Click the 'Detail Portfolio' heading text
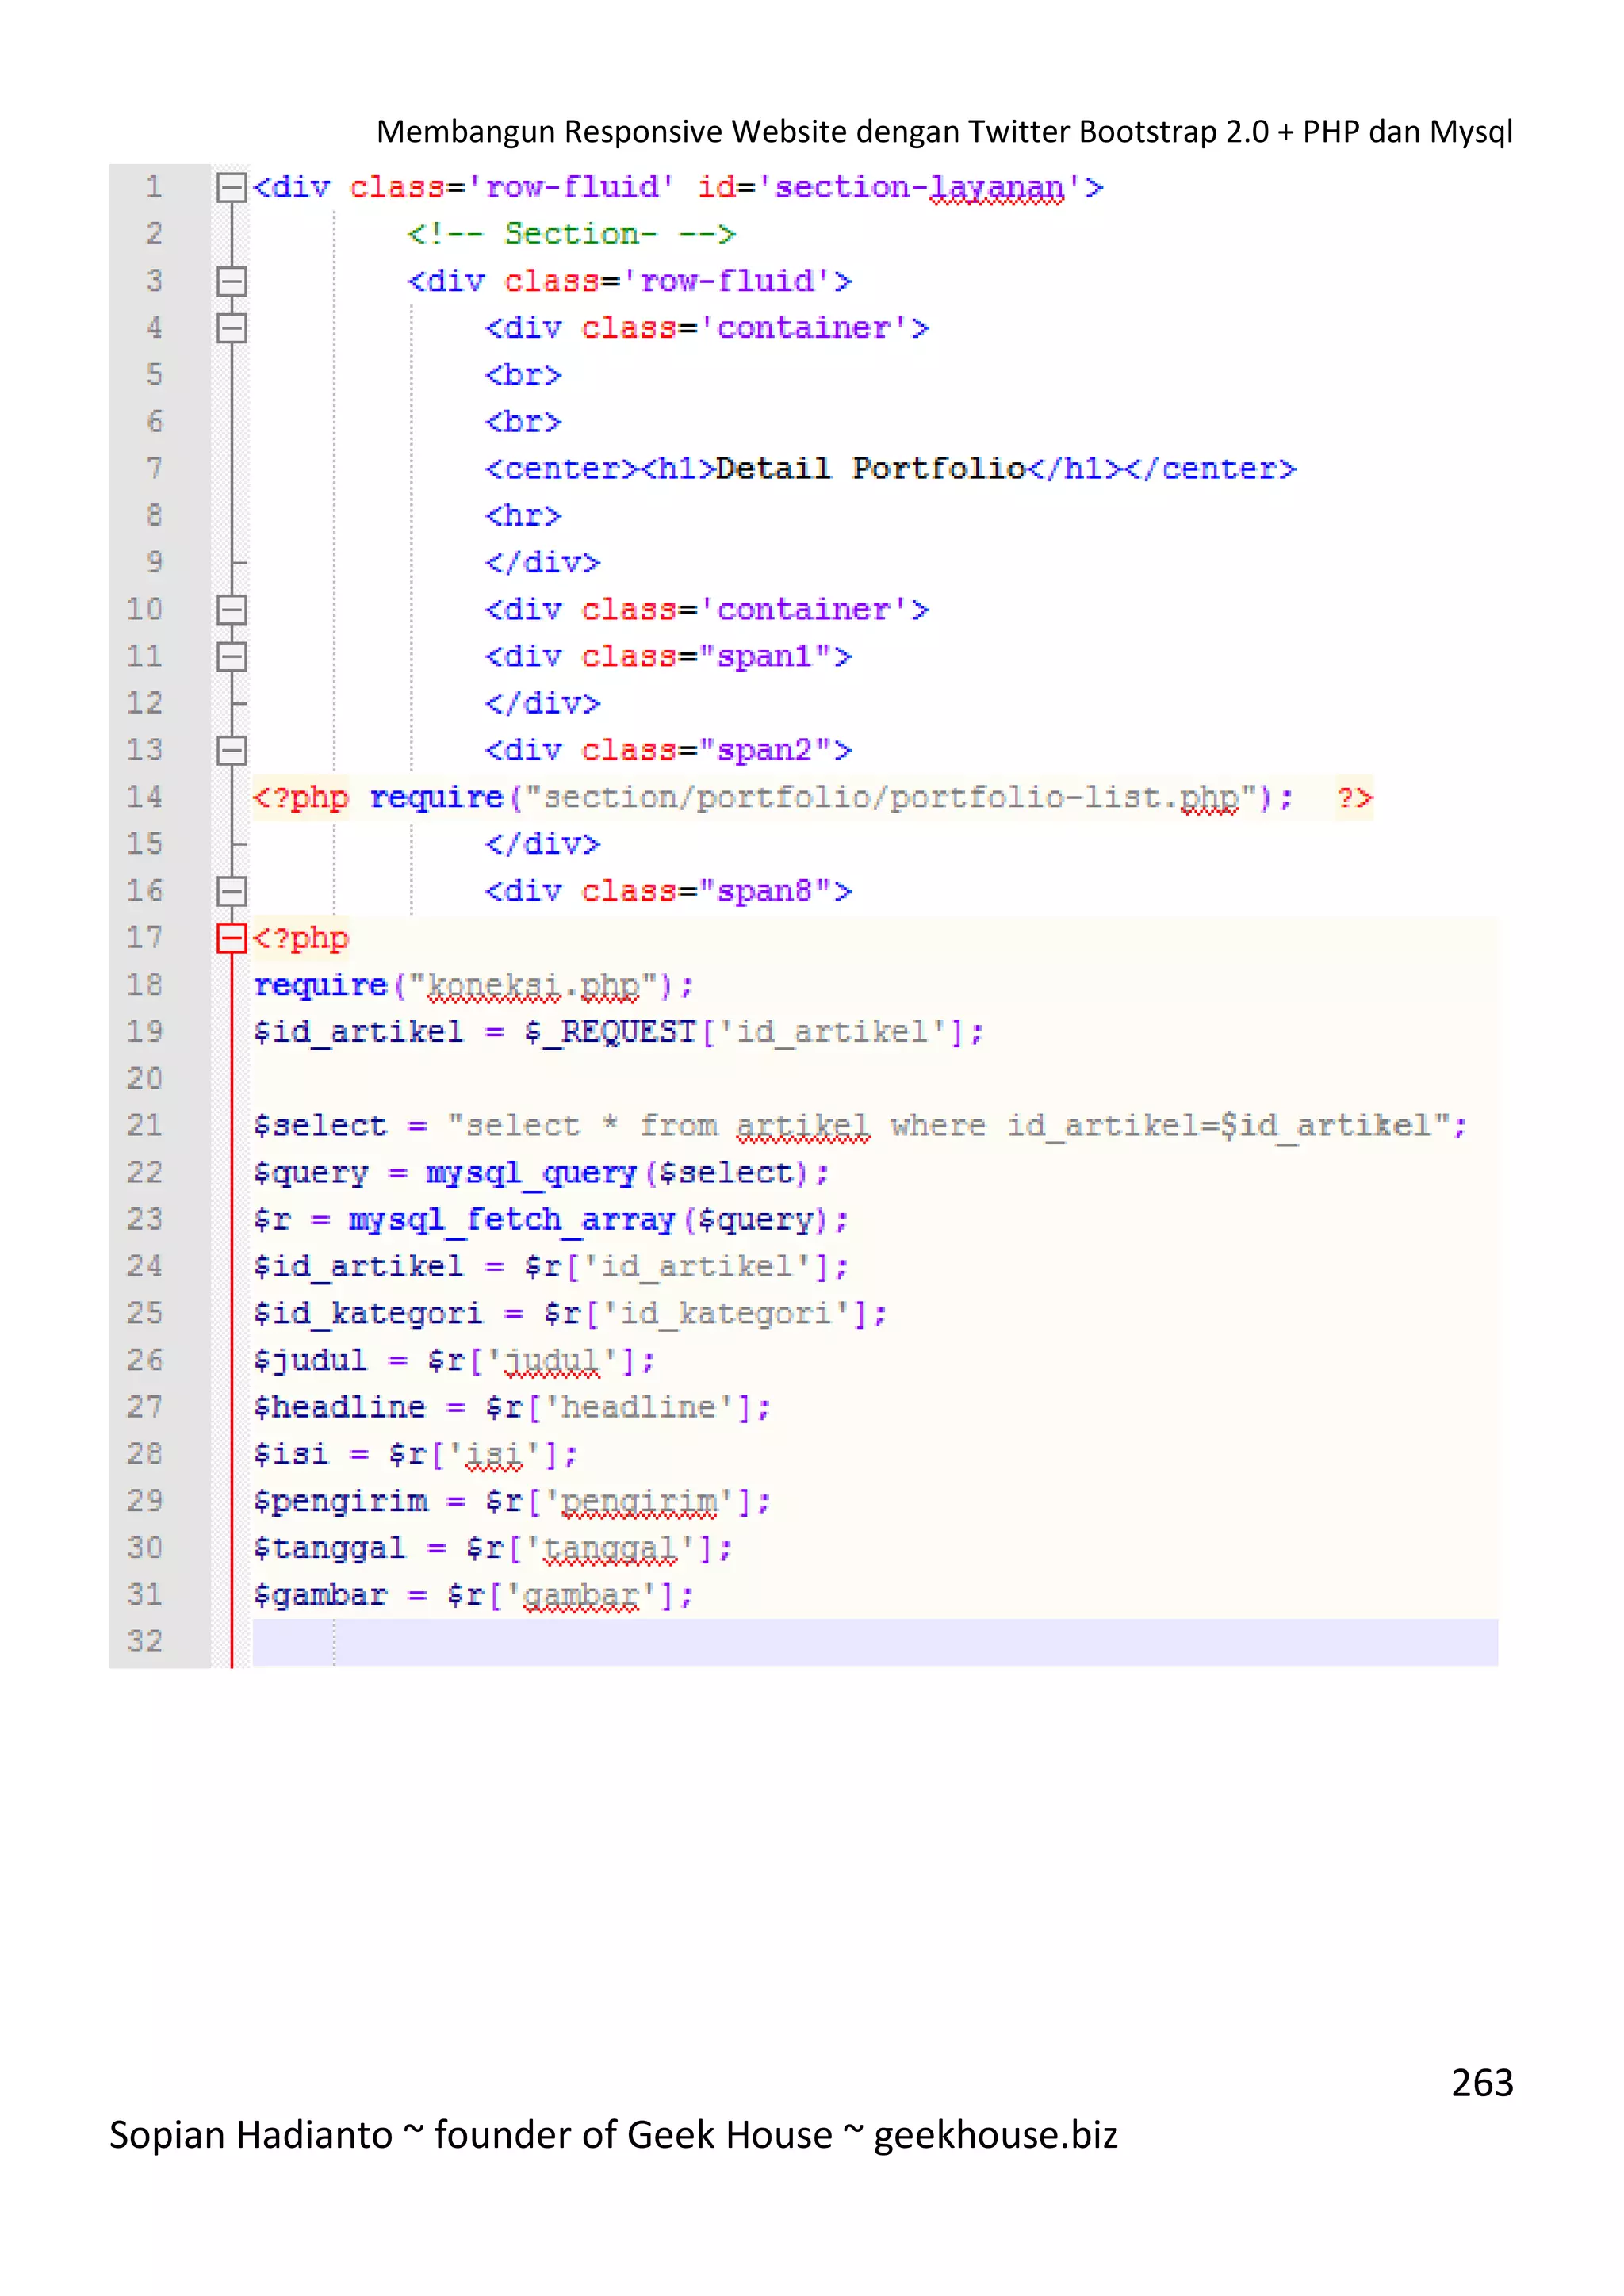This screenshot has height=2296, width=1624. tap(871, 468)
